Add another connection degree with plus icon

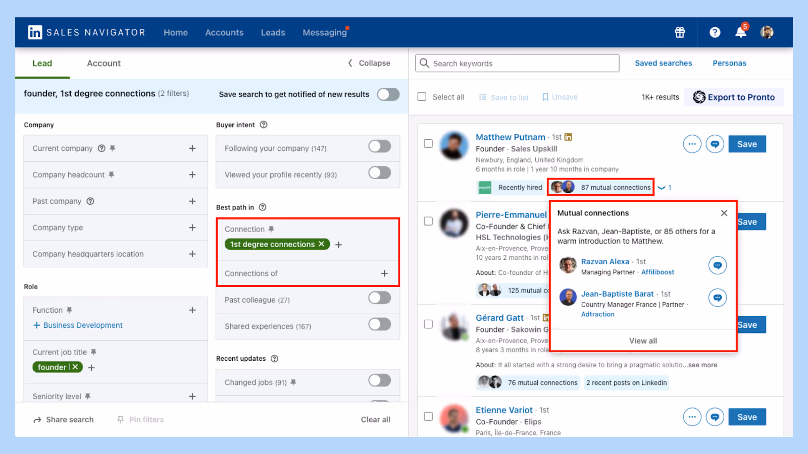tap(339, 245)
